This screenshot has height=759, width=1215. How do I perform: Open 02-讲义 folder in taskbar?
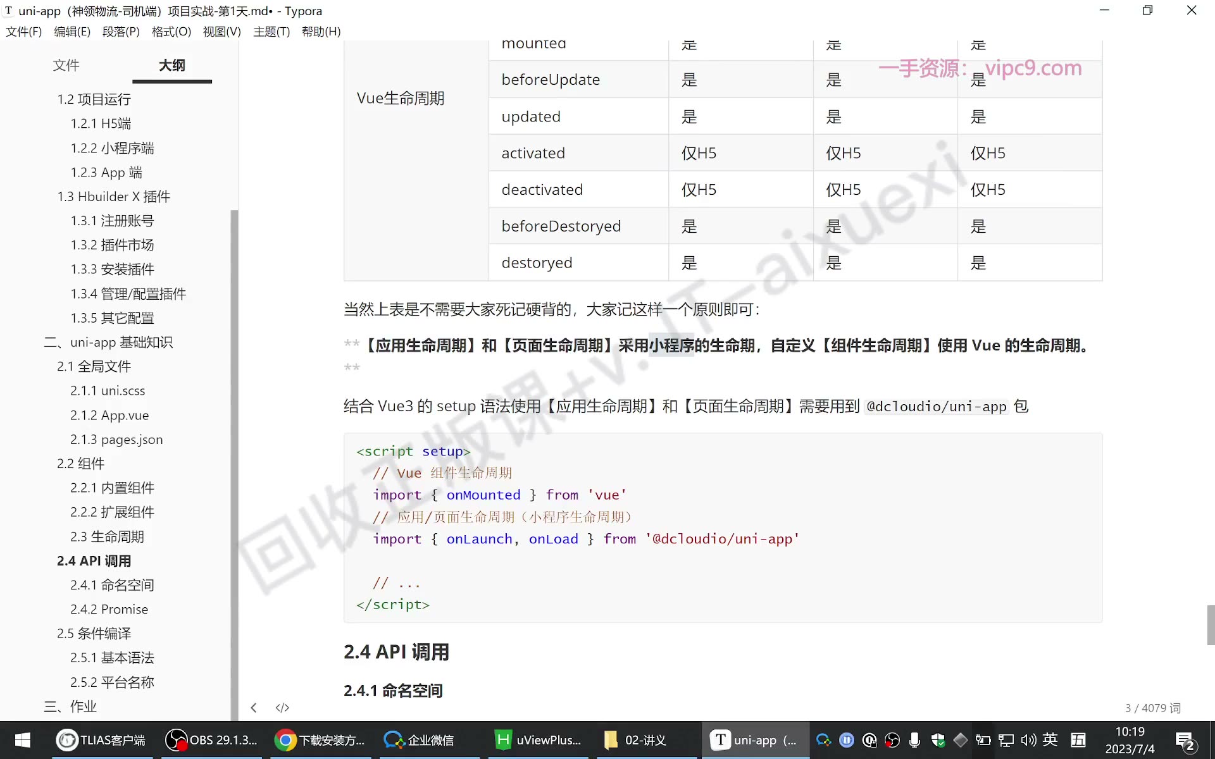pos(635,740)
